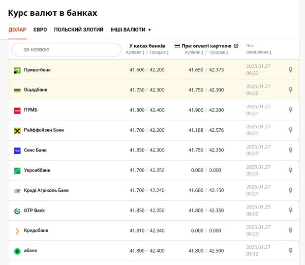The width and height of the screenshot is (305, 265).
Task: Click the У касах банків header
Action: pos(147,46)
